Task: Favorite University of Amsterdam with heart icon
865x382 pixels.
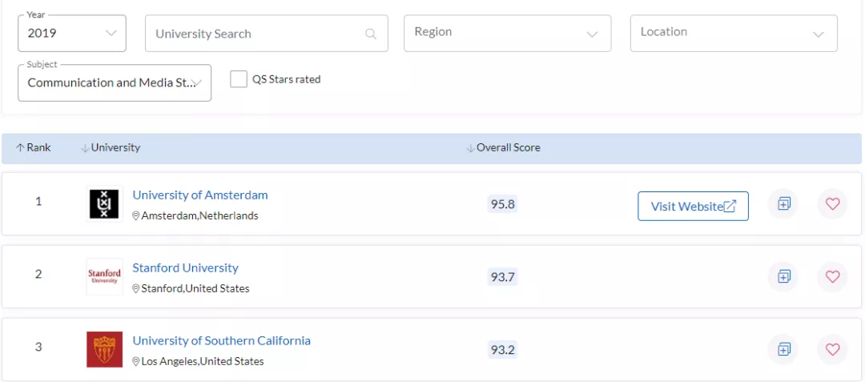Action: coord(832,204)
